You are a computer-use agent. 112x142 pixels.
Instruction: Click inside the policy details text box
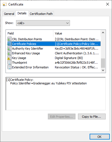tap(56, 94)
